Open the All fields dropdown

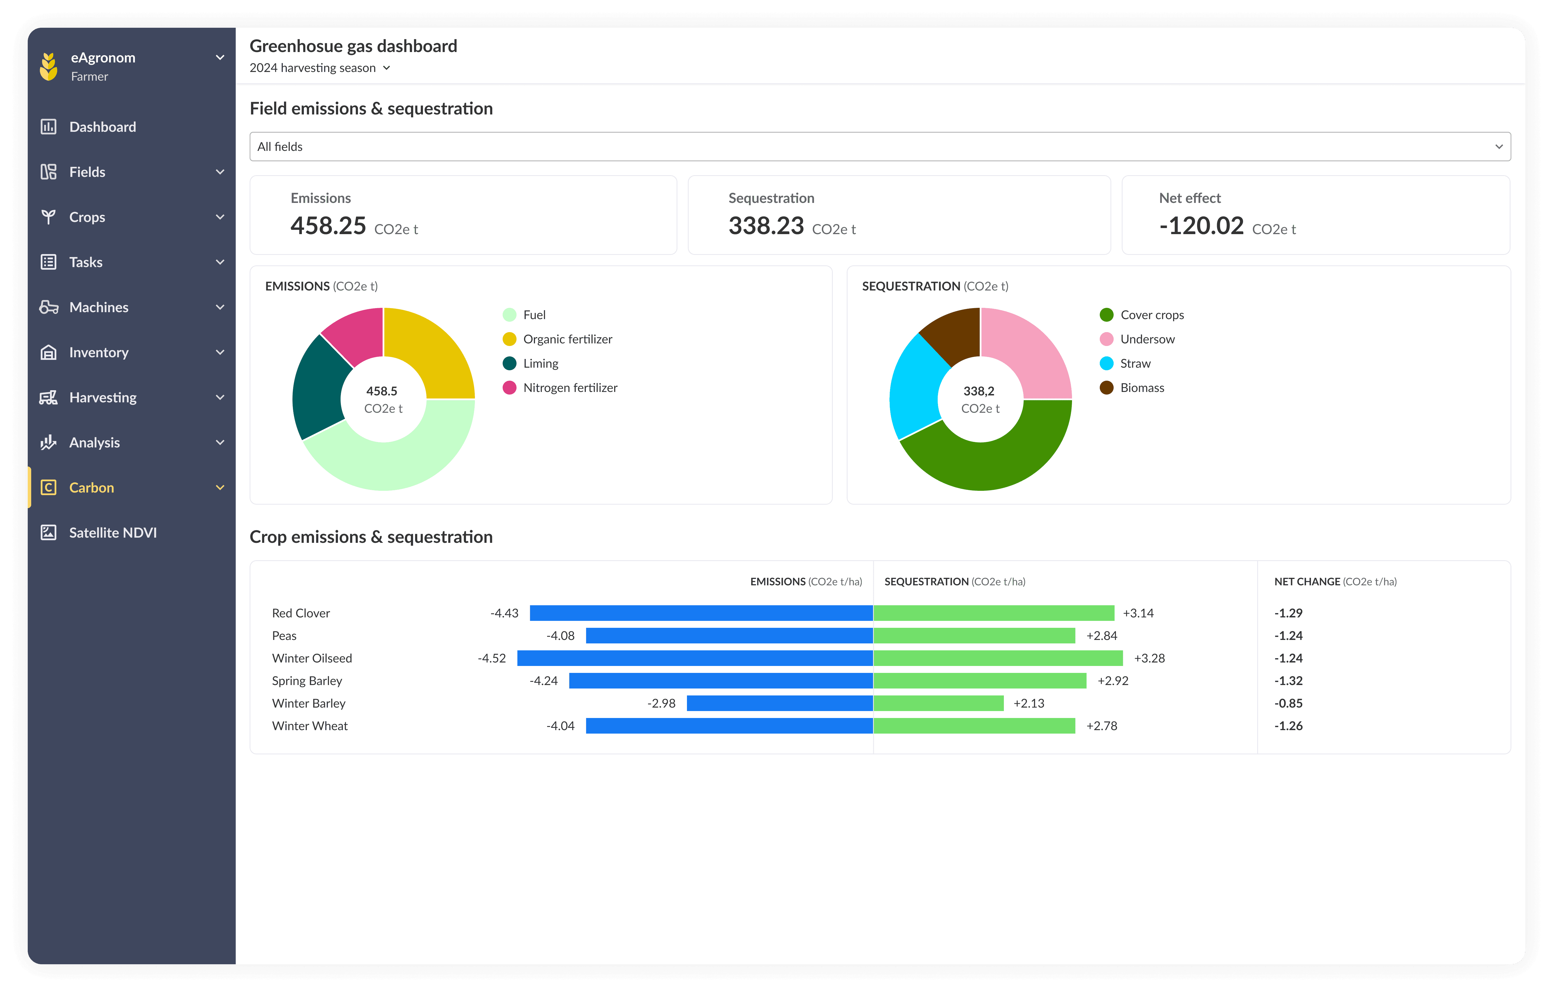tap(879, 147)
